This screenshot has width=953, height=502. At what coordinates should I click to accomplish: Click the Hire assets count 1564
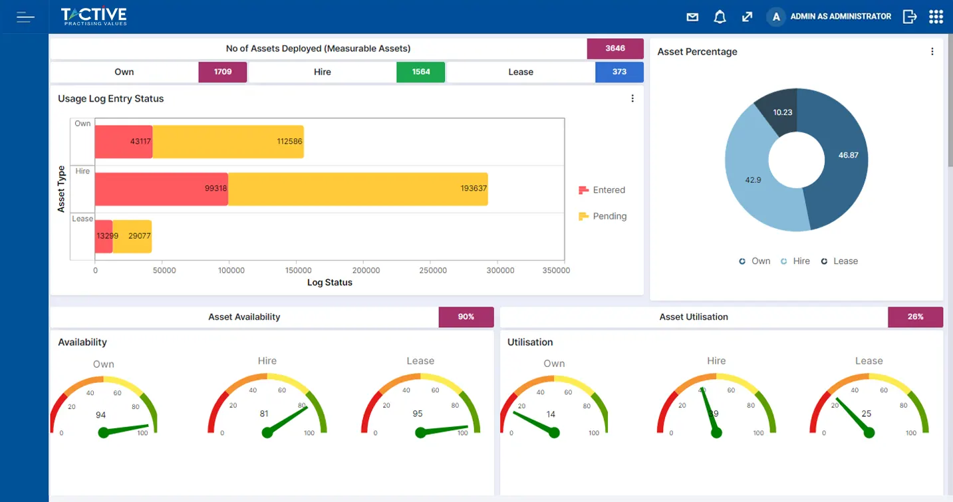click(420, 72)
